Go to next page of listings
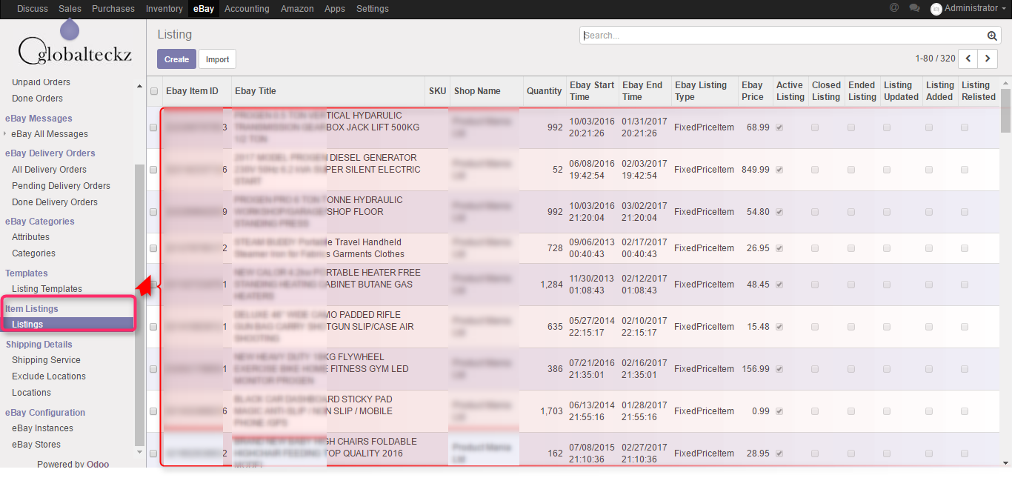 988,59
